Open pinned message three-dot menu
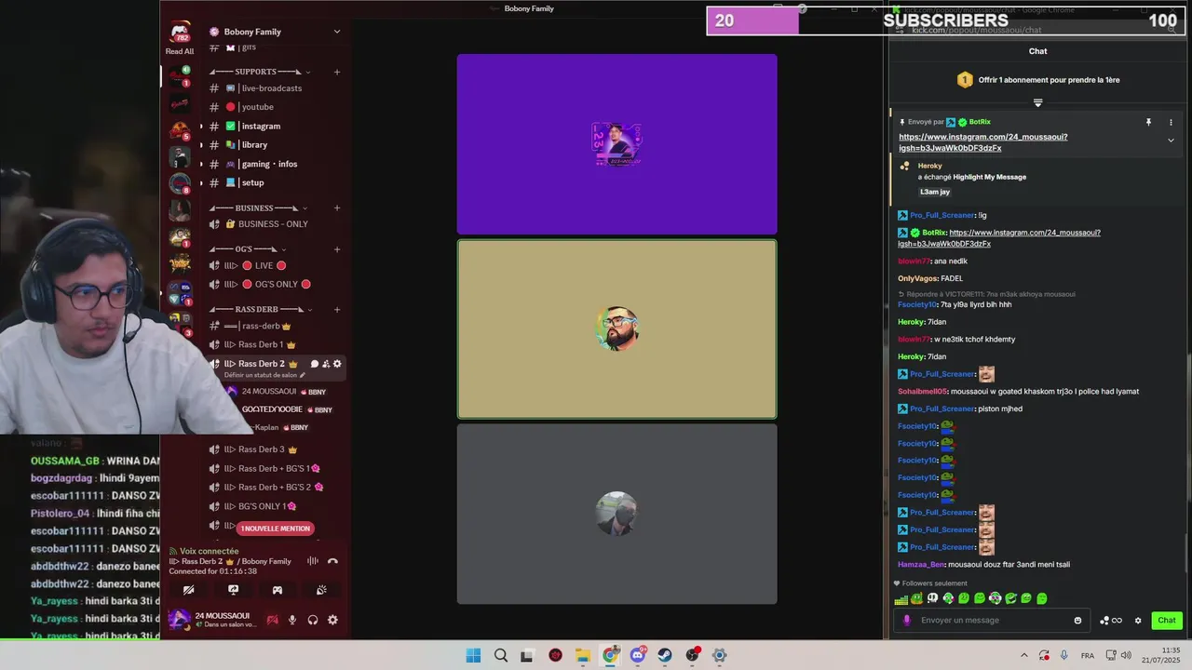 click(x=1171, y=122)
